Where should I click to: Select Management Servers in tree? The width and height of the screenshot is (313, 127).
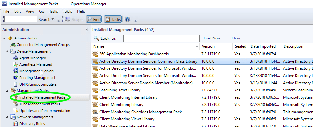point(37,71)
